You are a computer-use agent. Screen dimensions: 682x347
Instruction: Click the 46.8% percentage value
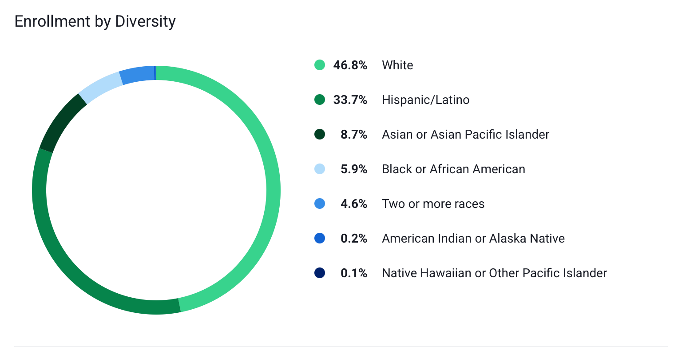pos(350,65)
